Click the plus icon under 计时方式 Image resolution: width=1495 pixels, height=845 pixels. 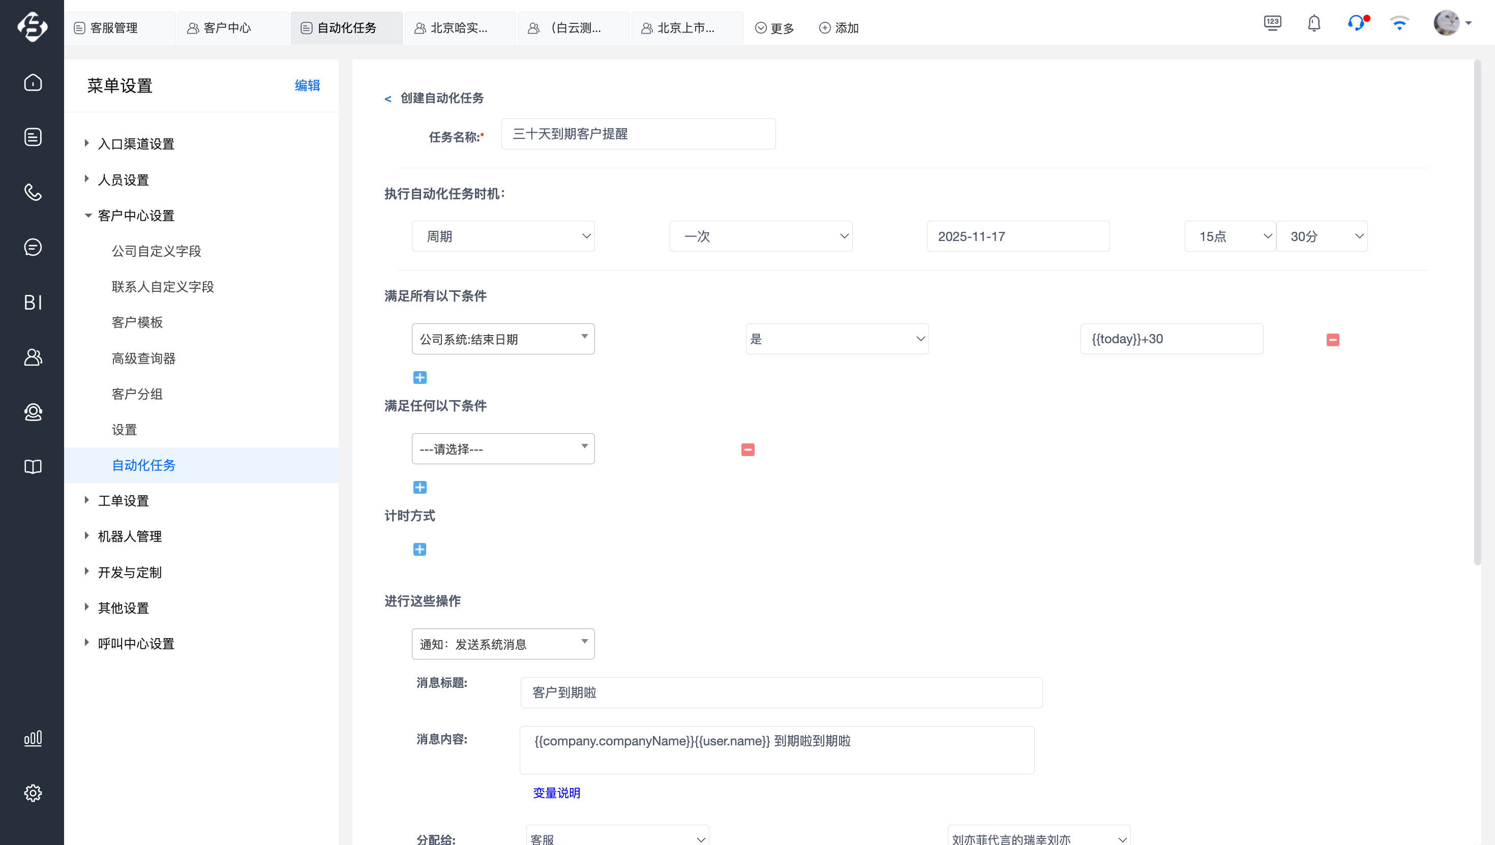pos(420,550)
